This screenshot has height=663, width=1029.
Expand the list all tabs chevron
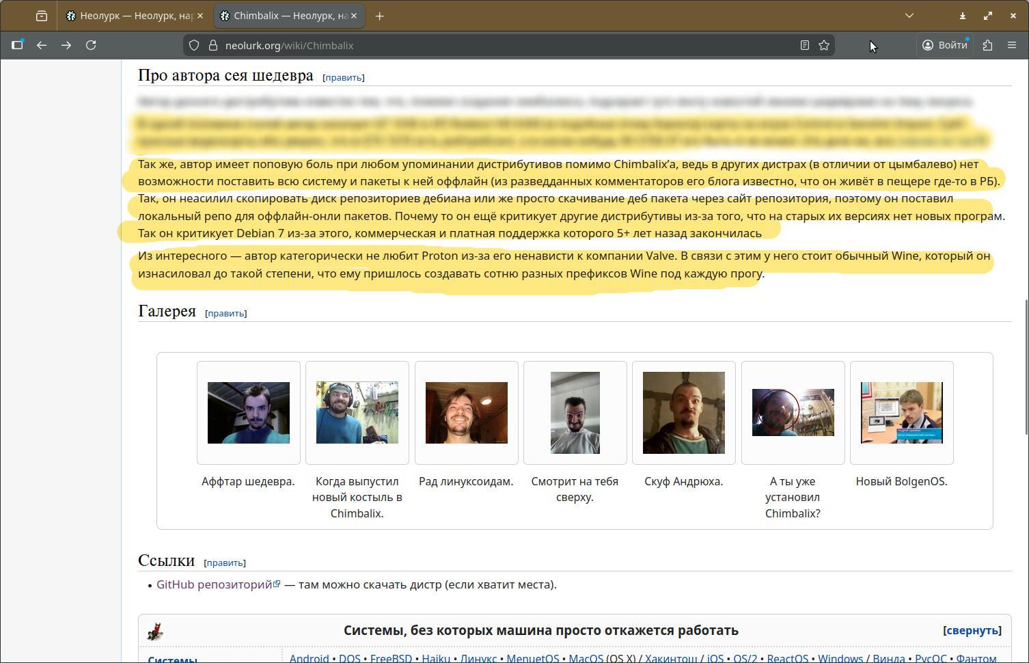pos(909,16)
